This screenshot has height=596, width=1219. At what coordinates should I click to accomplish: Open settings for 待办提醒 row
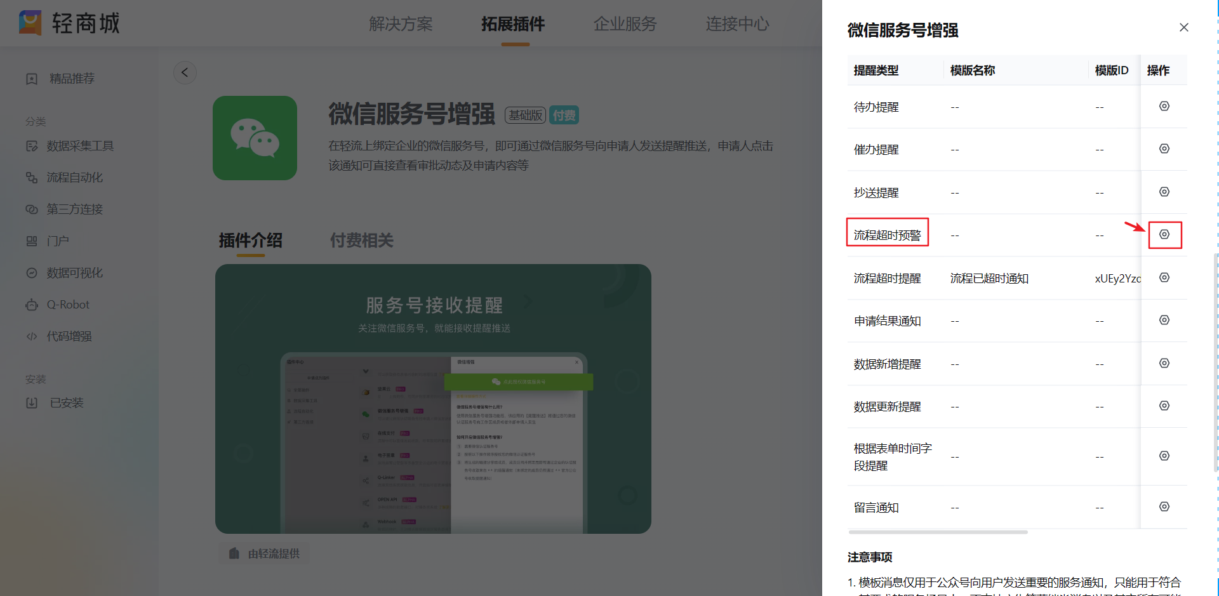tap(1164, 106)
